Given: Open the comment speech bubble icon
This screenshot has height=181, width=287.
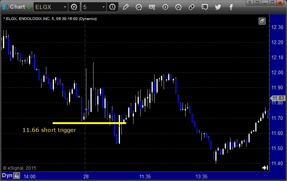Looking at the screenshot, I should 205,7.
